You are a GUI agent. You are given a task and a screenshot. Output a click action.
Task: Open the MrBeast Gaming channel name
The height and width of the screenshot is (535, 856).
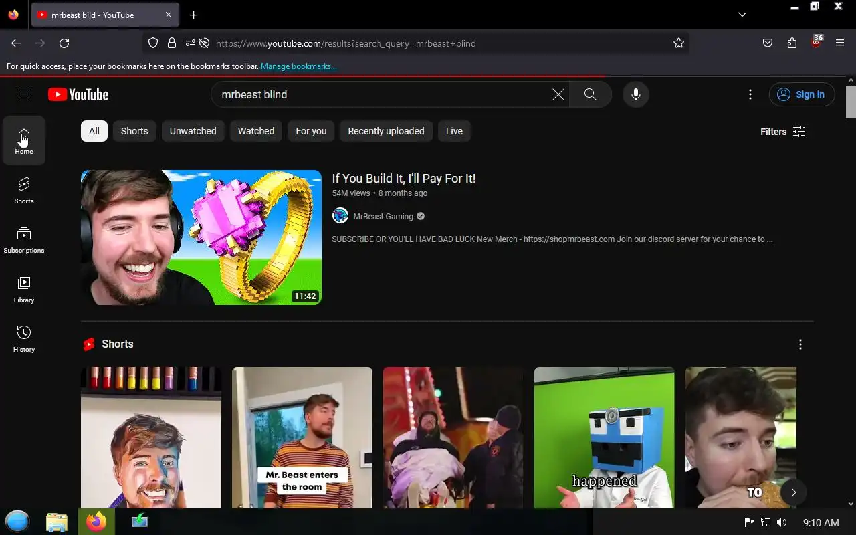click(x=383, y=216)
